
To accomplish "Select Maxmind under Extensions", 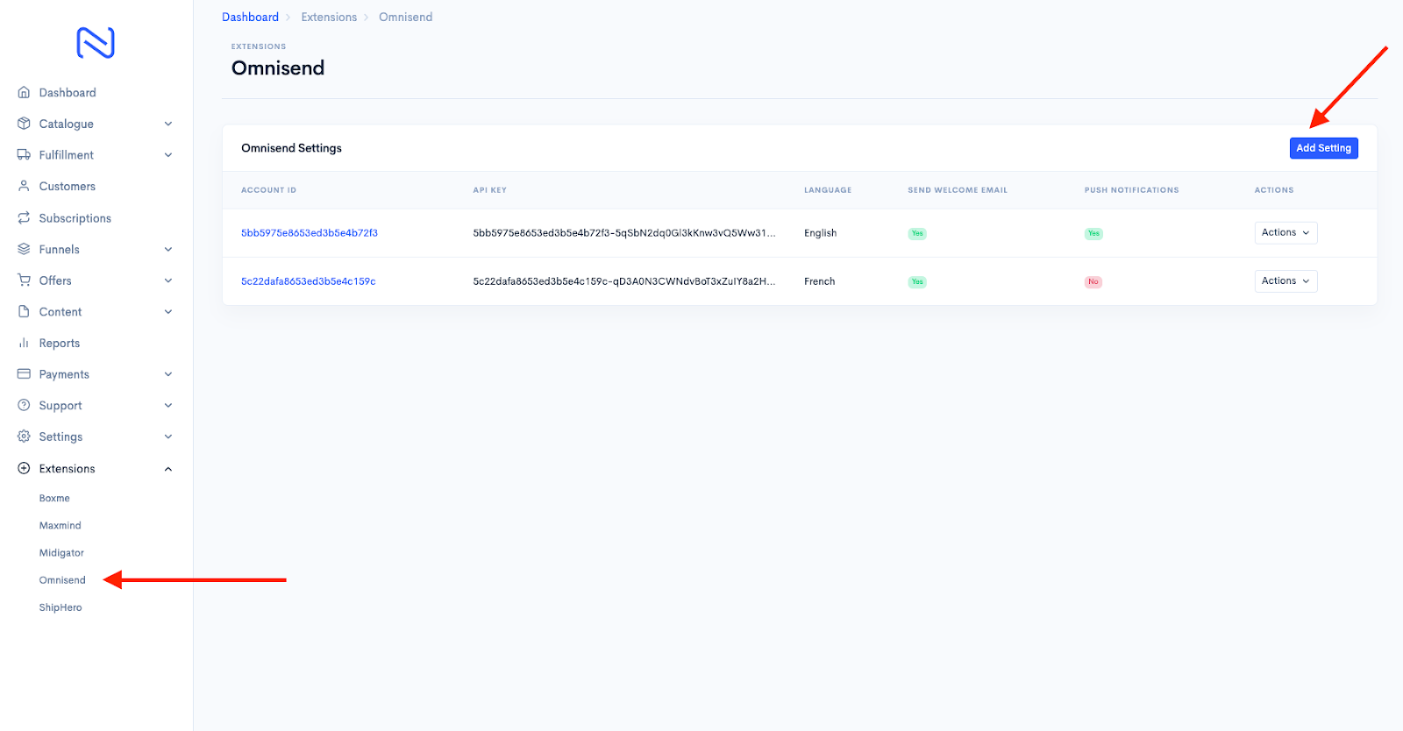I will tap(61, 525).
